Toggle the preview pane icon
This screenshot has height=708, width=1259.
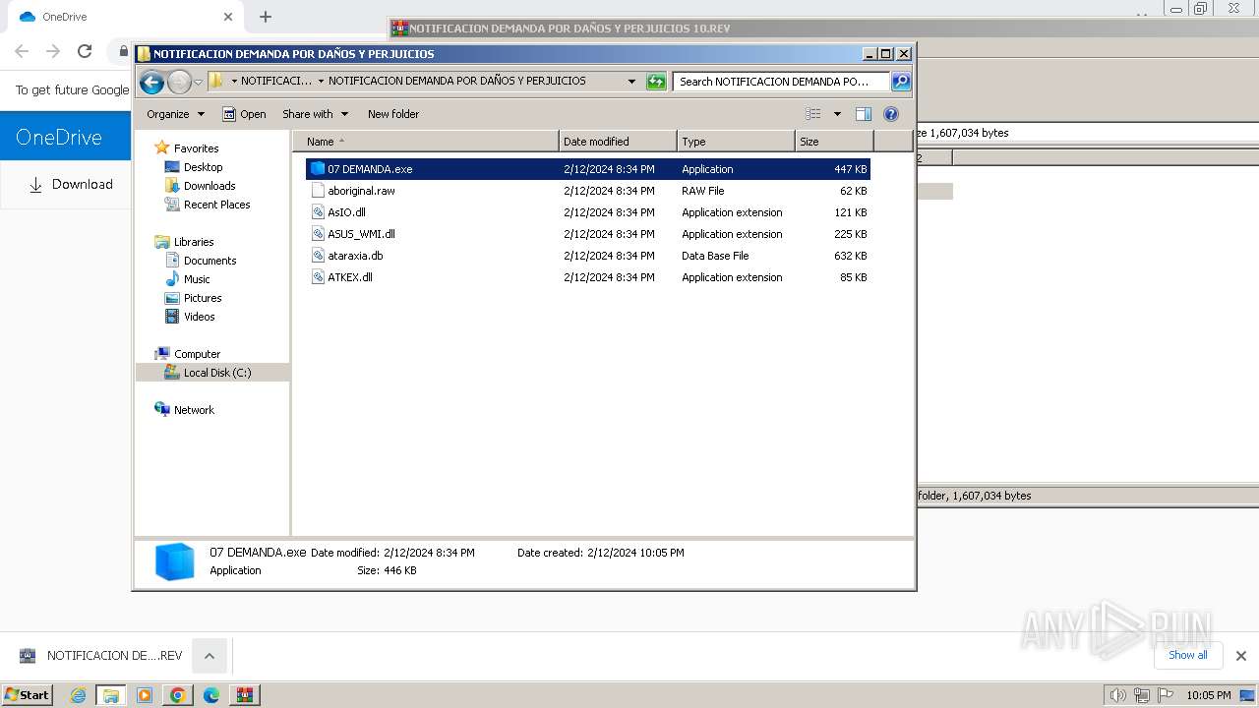point(864,114)
